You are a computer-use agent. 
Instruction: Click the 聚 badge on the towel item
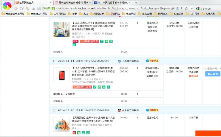point(74,133)
